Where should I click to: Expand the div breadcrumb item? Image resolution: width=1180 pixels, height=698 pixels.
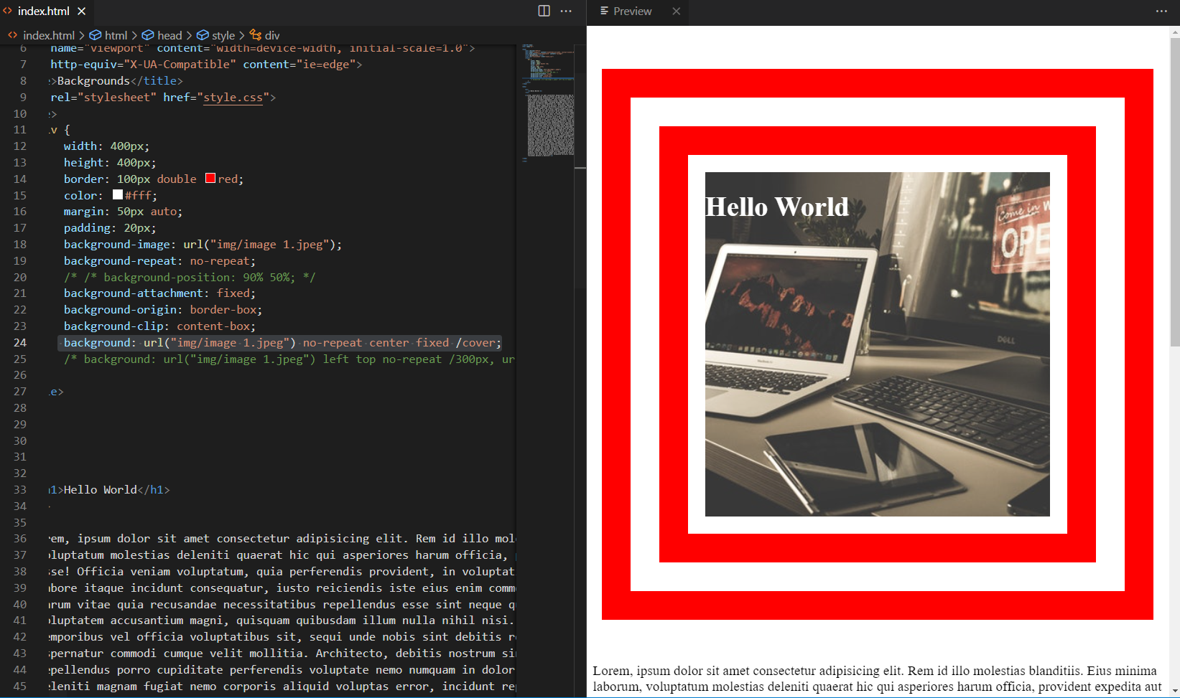[x=271, y=35]
